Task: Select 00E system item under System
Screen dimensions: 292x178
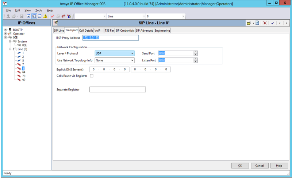Action: pyautogui.click(x=24, y=45)
